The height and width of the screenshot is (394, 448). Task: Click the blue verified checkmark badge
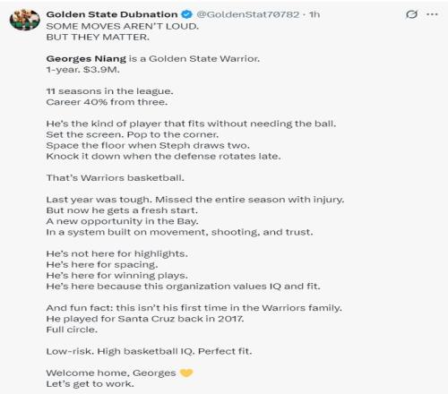click(x=187, y=14)
